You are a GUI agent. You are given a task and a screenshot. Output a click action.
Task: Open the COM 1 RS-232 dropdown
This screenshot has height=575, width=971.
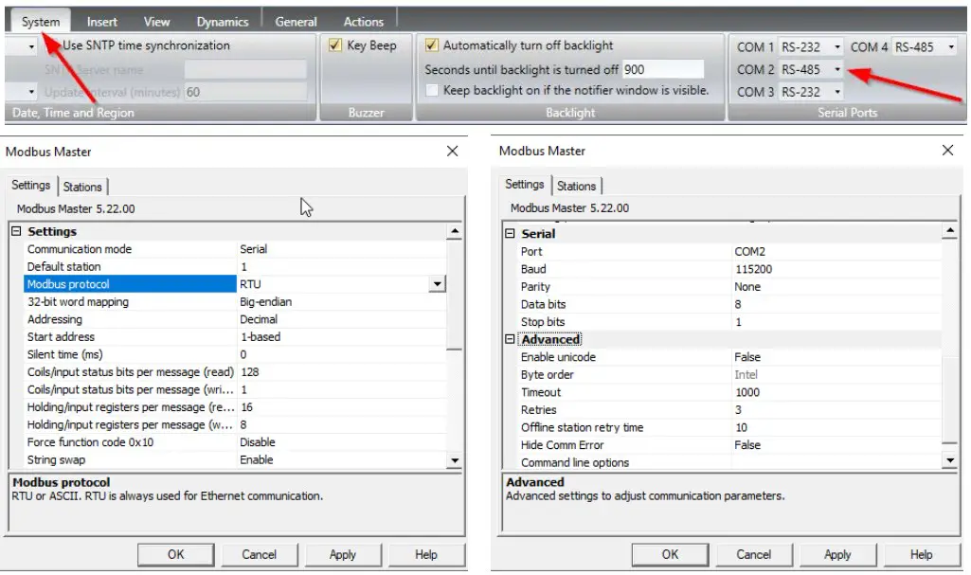pyautogui.click(x=836, y=46)
